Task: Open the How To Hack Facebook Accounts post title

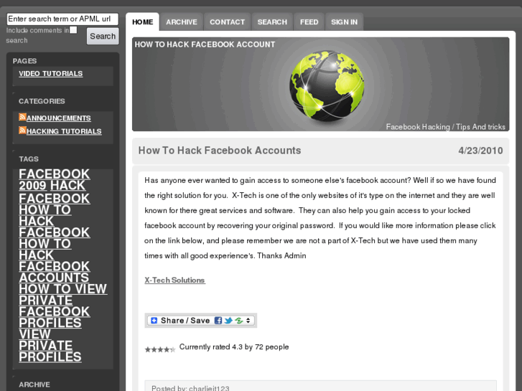Action: point(220,151)
